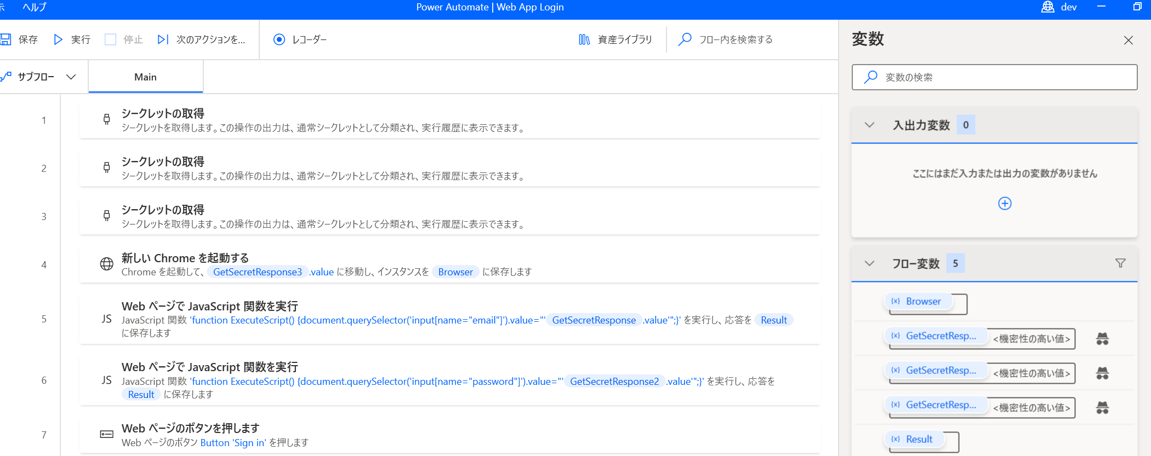Image resolution: width=1151 pixels, height=456 pixels.
Task: Click Result token in action 5
Action: click(x=773, y=320)
